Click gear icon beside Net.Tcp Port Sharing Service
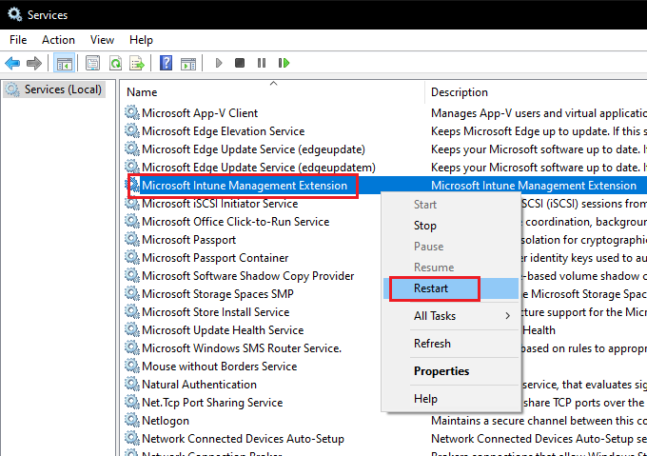647x456 pixels. pos(132,403)
